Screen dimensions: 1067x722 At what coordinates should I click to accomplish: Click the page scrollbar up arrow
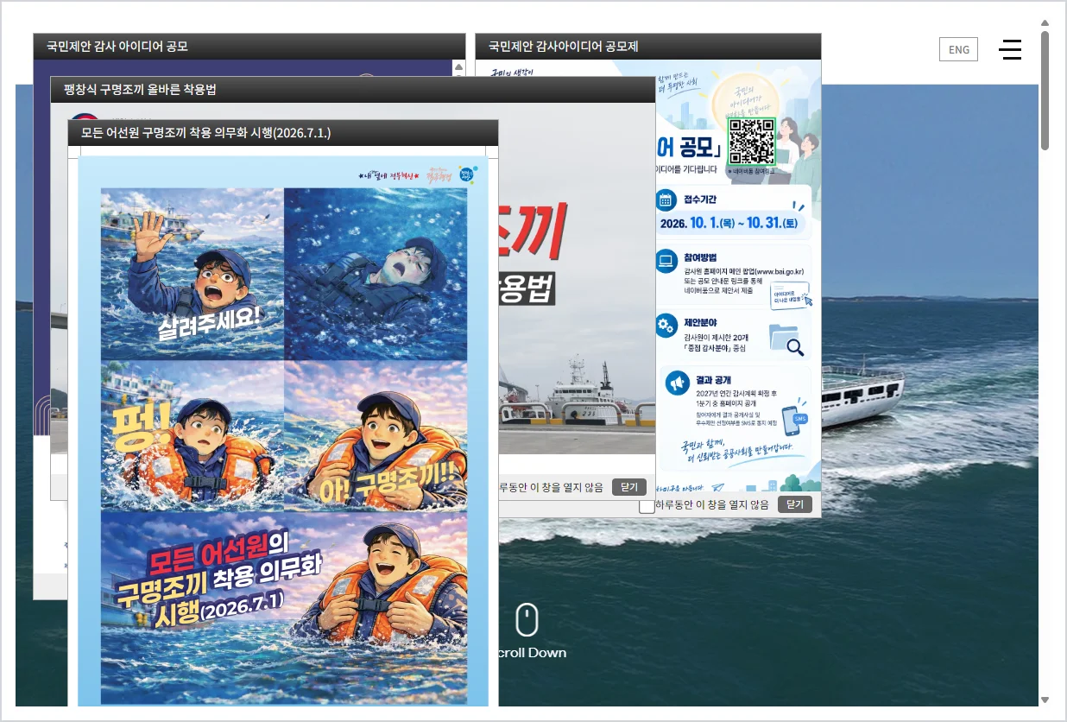point(1045,23)
